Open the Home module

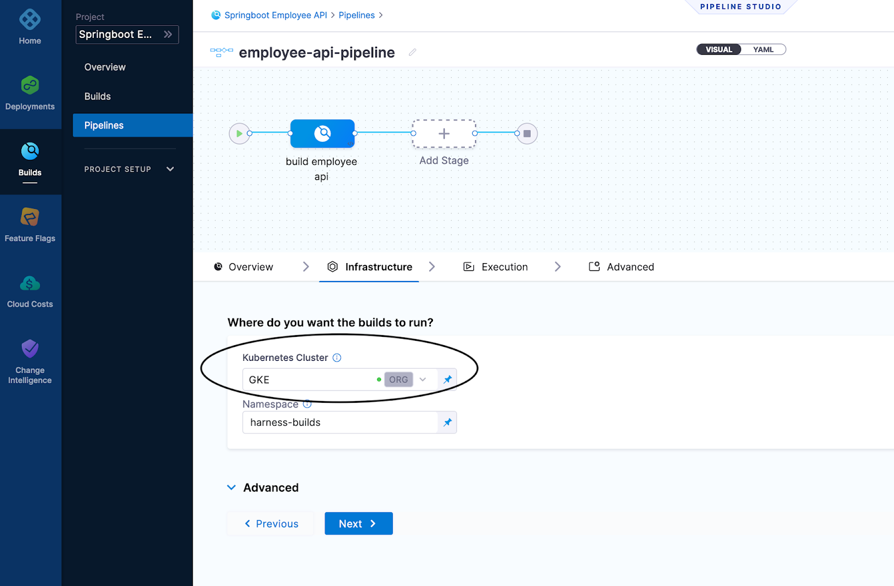click(x=30, y=26)
